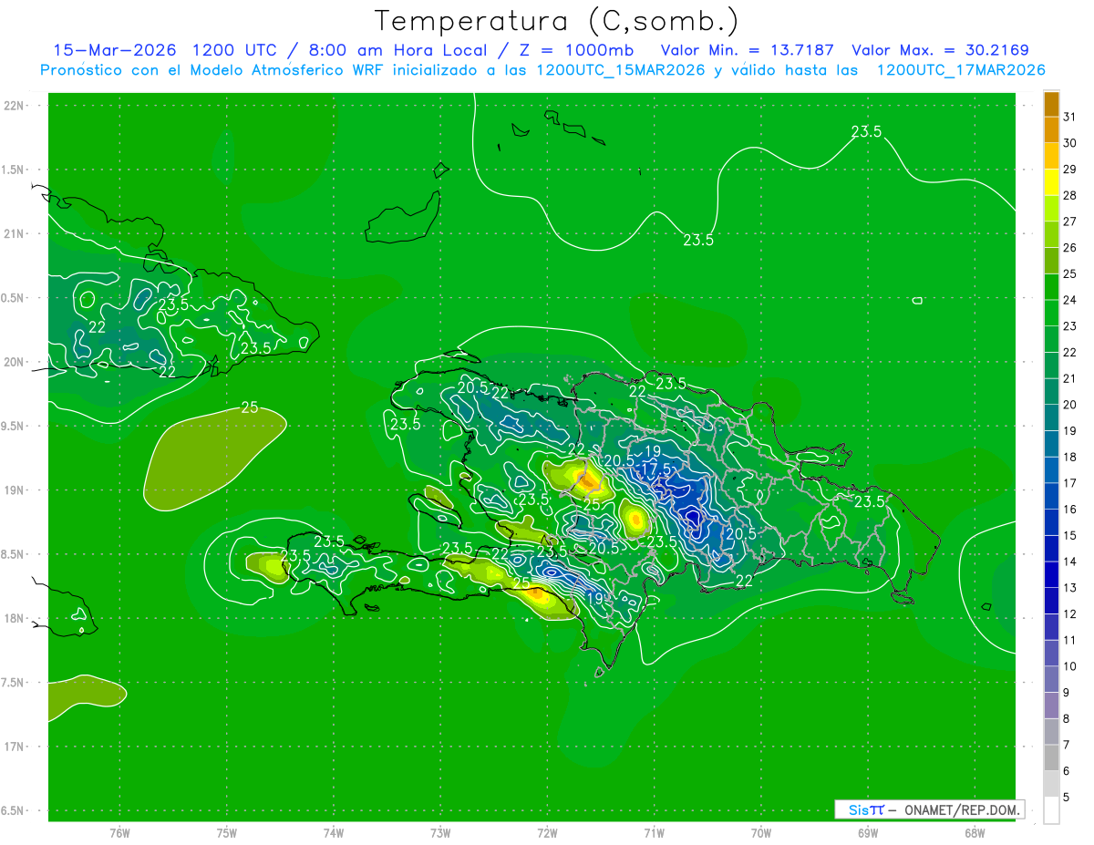Click the "69W" longitude label
This screenshot has height=845, width=1094.
click(x=867, y=832)
